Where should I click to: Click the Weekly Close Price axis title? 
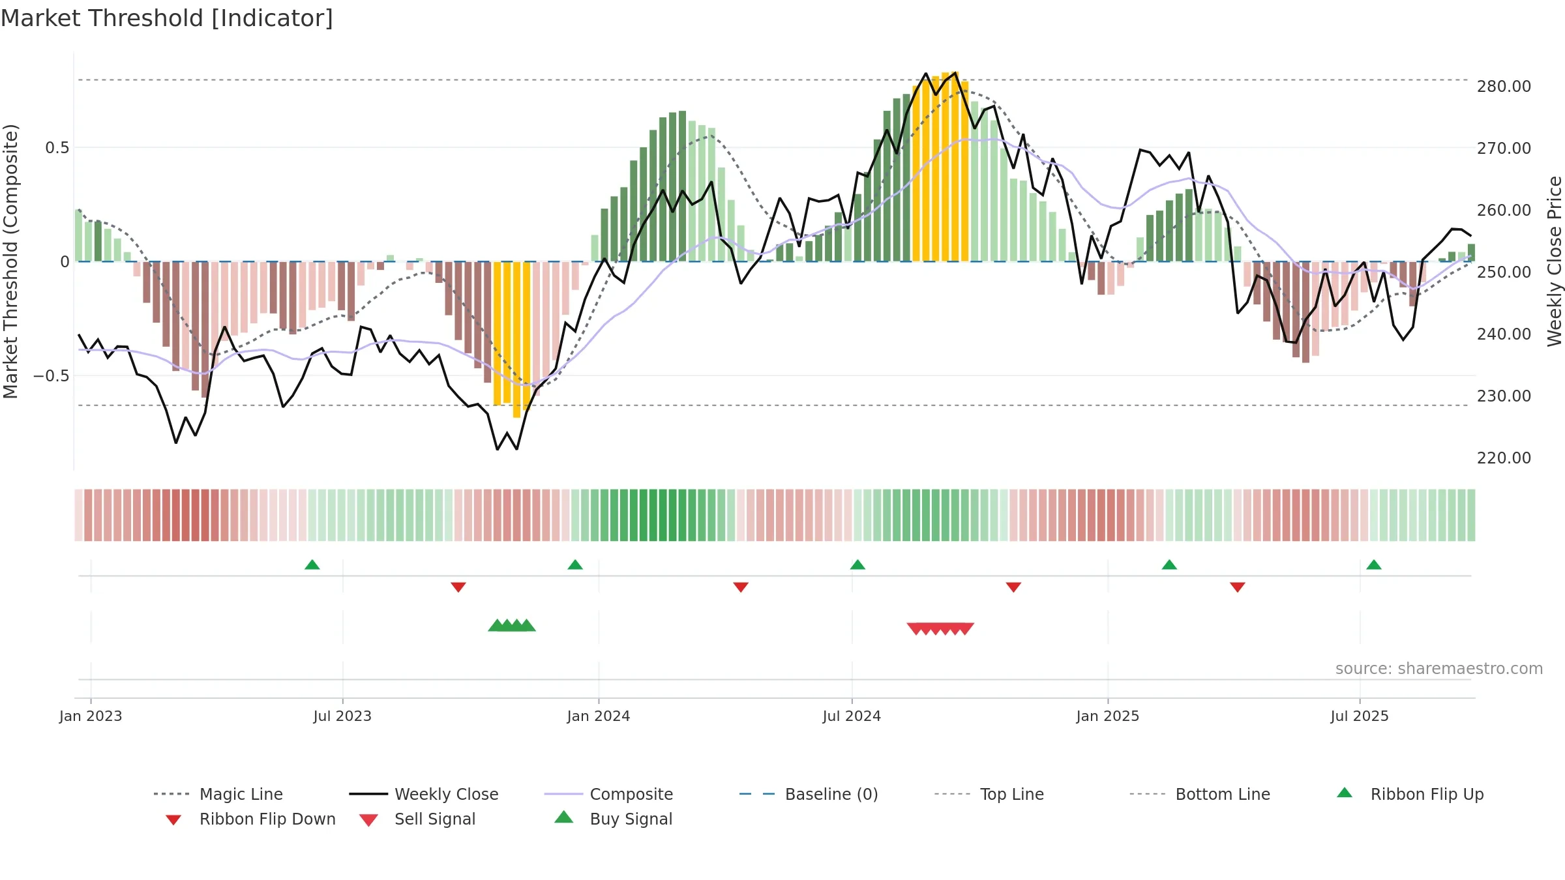coord(1555,261)
